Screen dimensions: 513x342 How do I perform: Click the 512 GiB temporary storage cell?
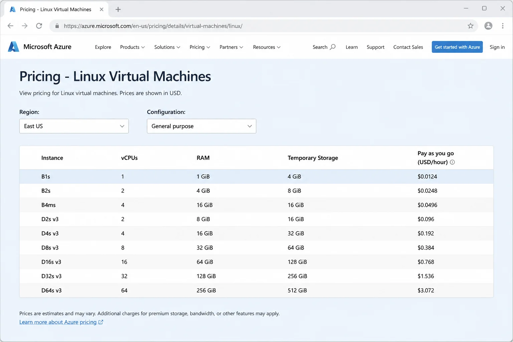click(297, 291)
